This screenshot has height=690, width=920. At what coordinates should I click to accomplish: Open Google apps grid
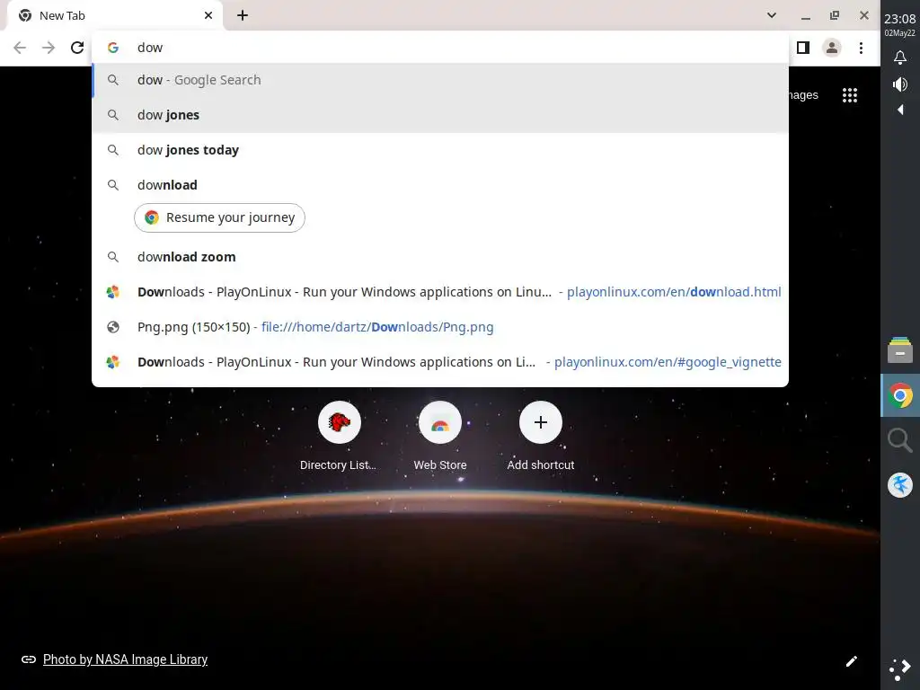click(x=850, y=95)
